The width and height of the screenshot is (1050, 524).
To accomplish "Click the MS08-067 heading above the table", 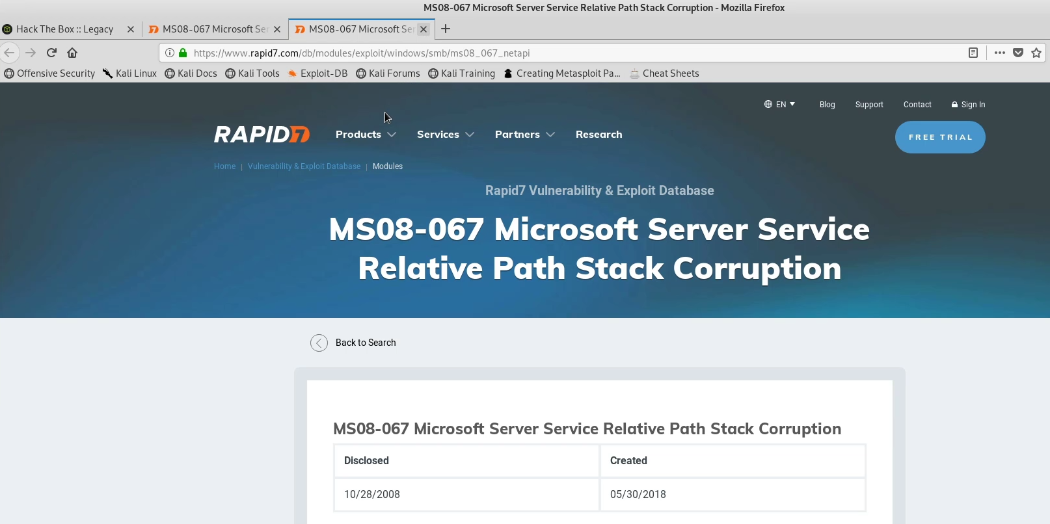I will click(587, 429).
